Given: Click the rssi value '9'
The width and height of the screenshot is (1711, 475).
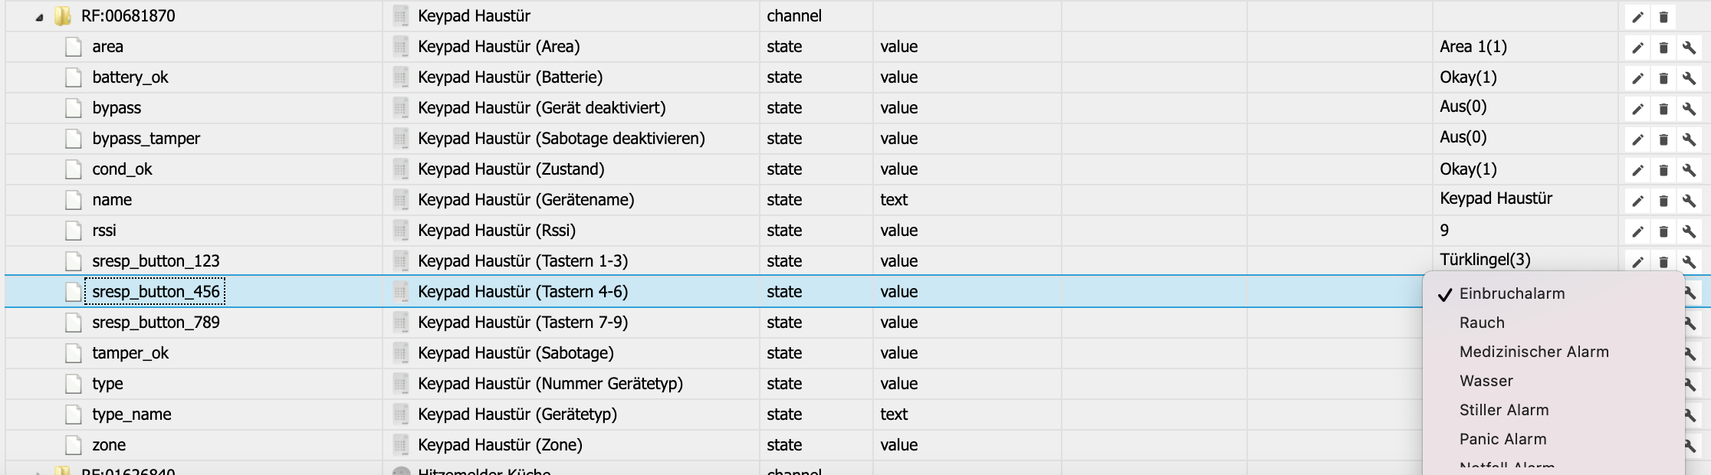Looking at the screenshot, I should click(x=1444, y=231).
